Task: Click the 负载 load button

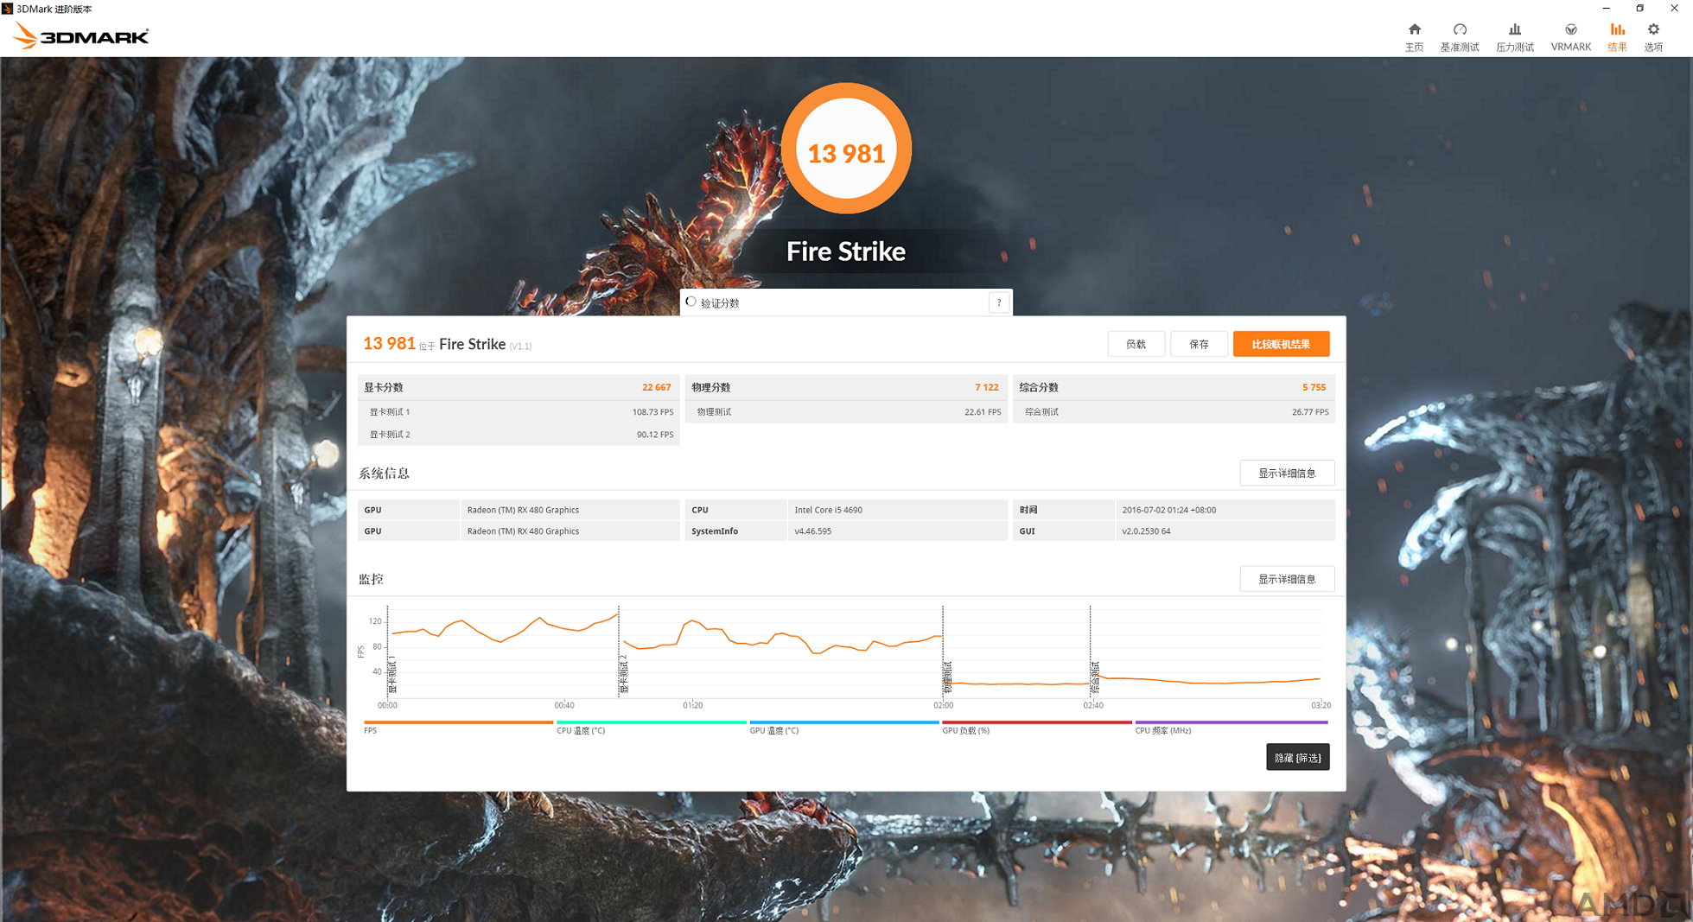Action: (1136, 344)
